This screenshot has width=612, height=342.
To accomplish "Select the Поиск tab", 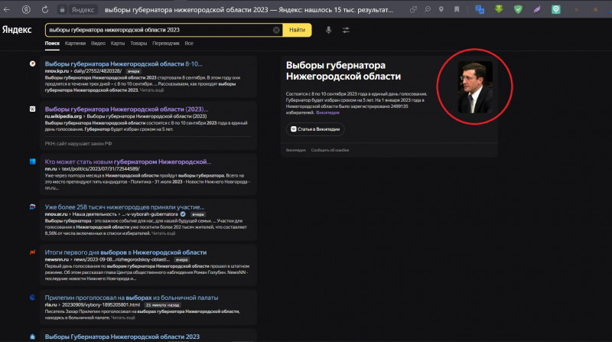I will [x=52, y=44].
